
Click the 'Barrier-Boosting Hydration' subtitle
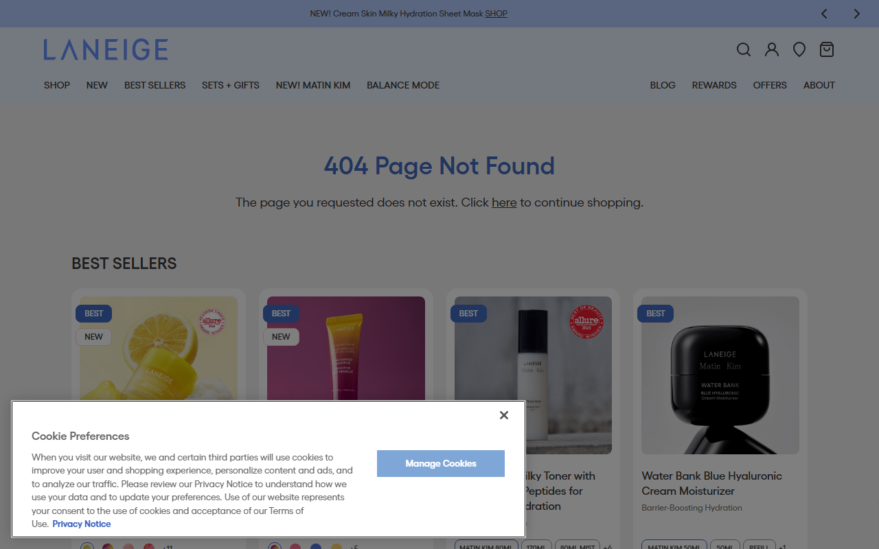coord(692,508)
